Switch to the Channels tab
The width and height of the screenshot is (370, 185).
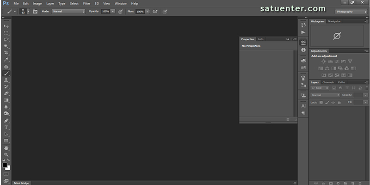point(328,82)
